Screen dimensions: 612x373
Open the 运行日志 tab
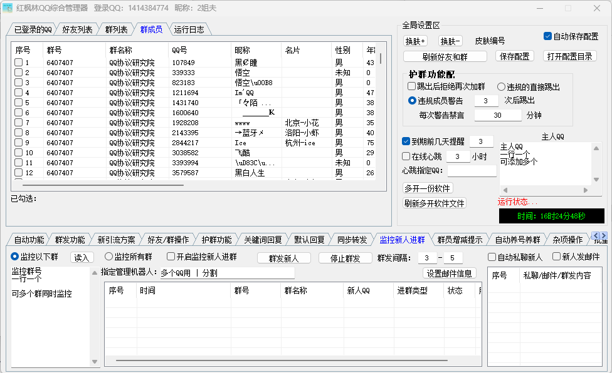(x=189, y=29)
